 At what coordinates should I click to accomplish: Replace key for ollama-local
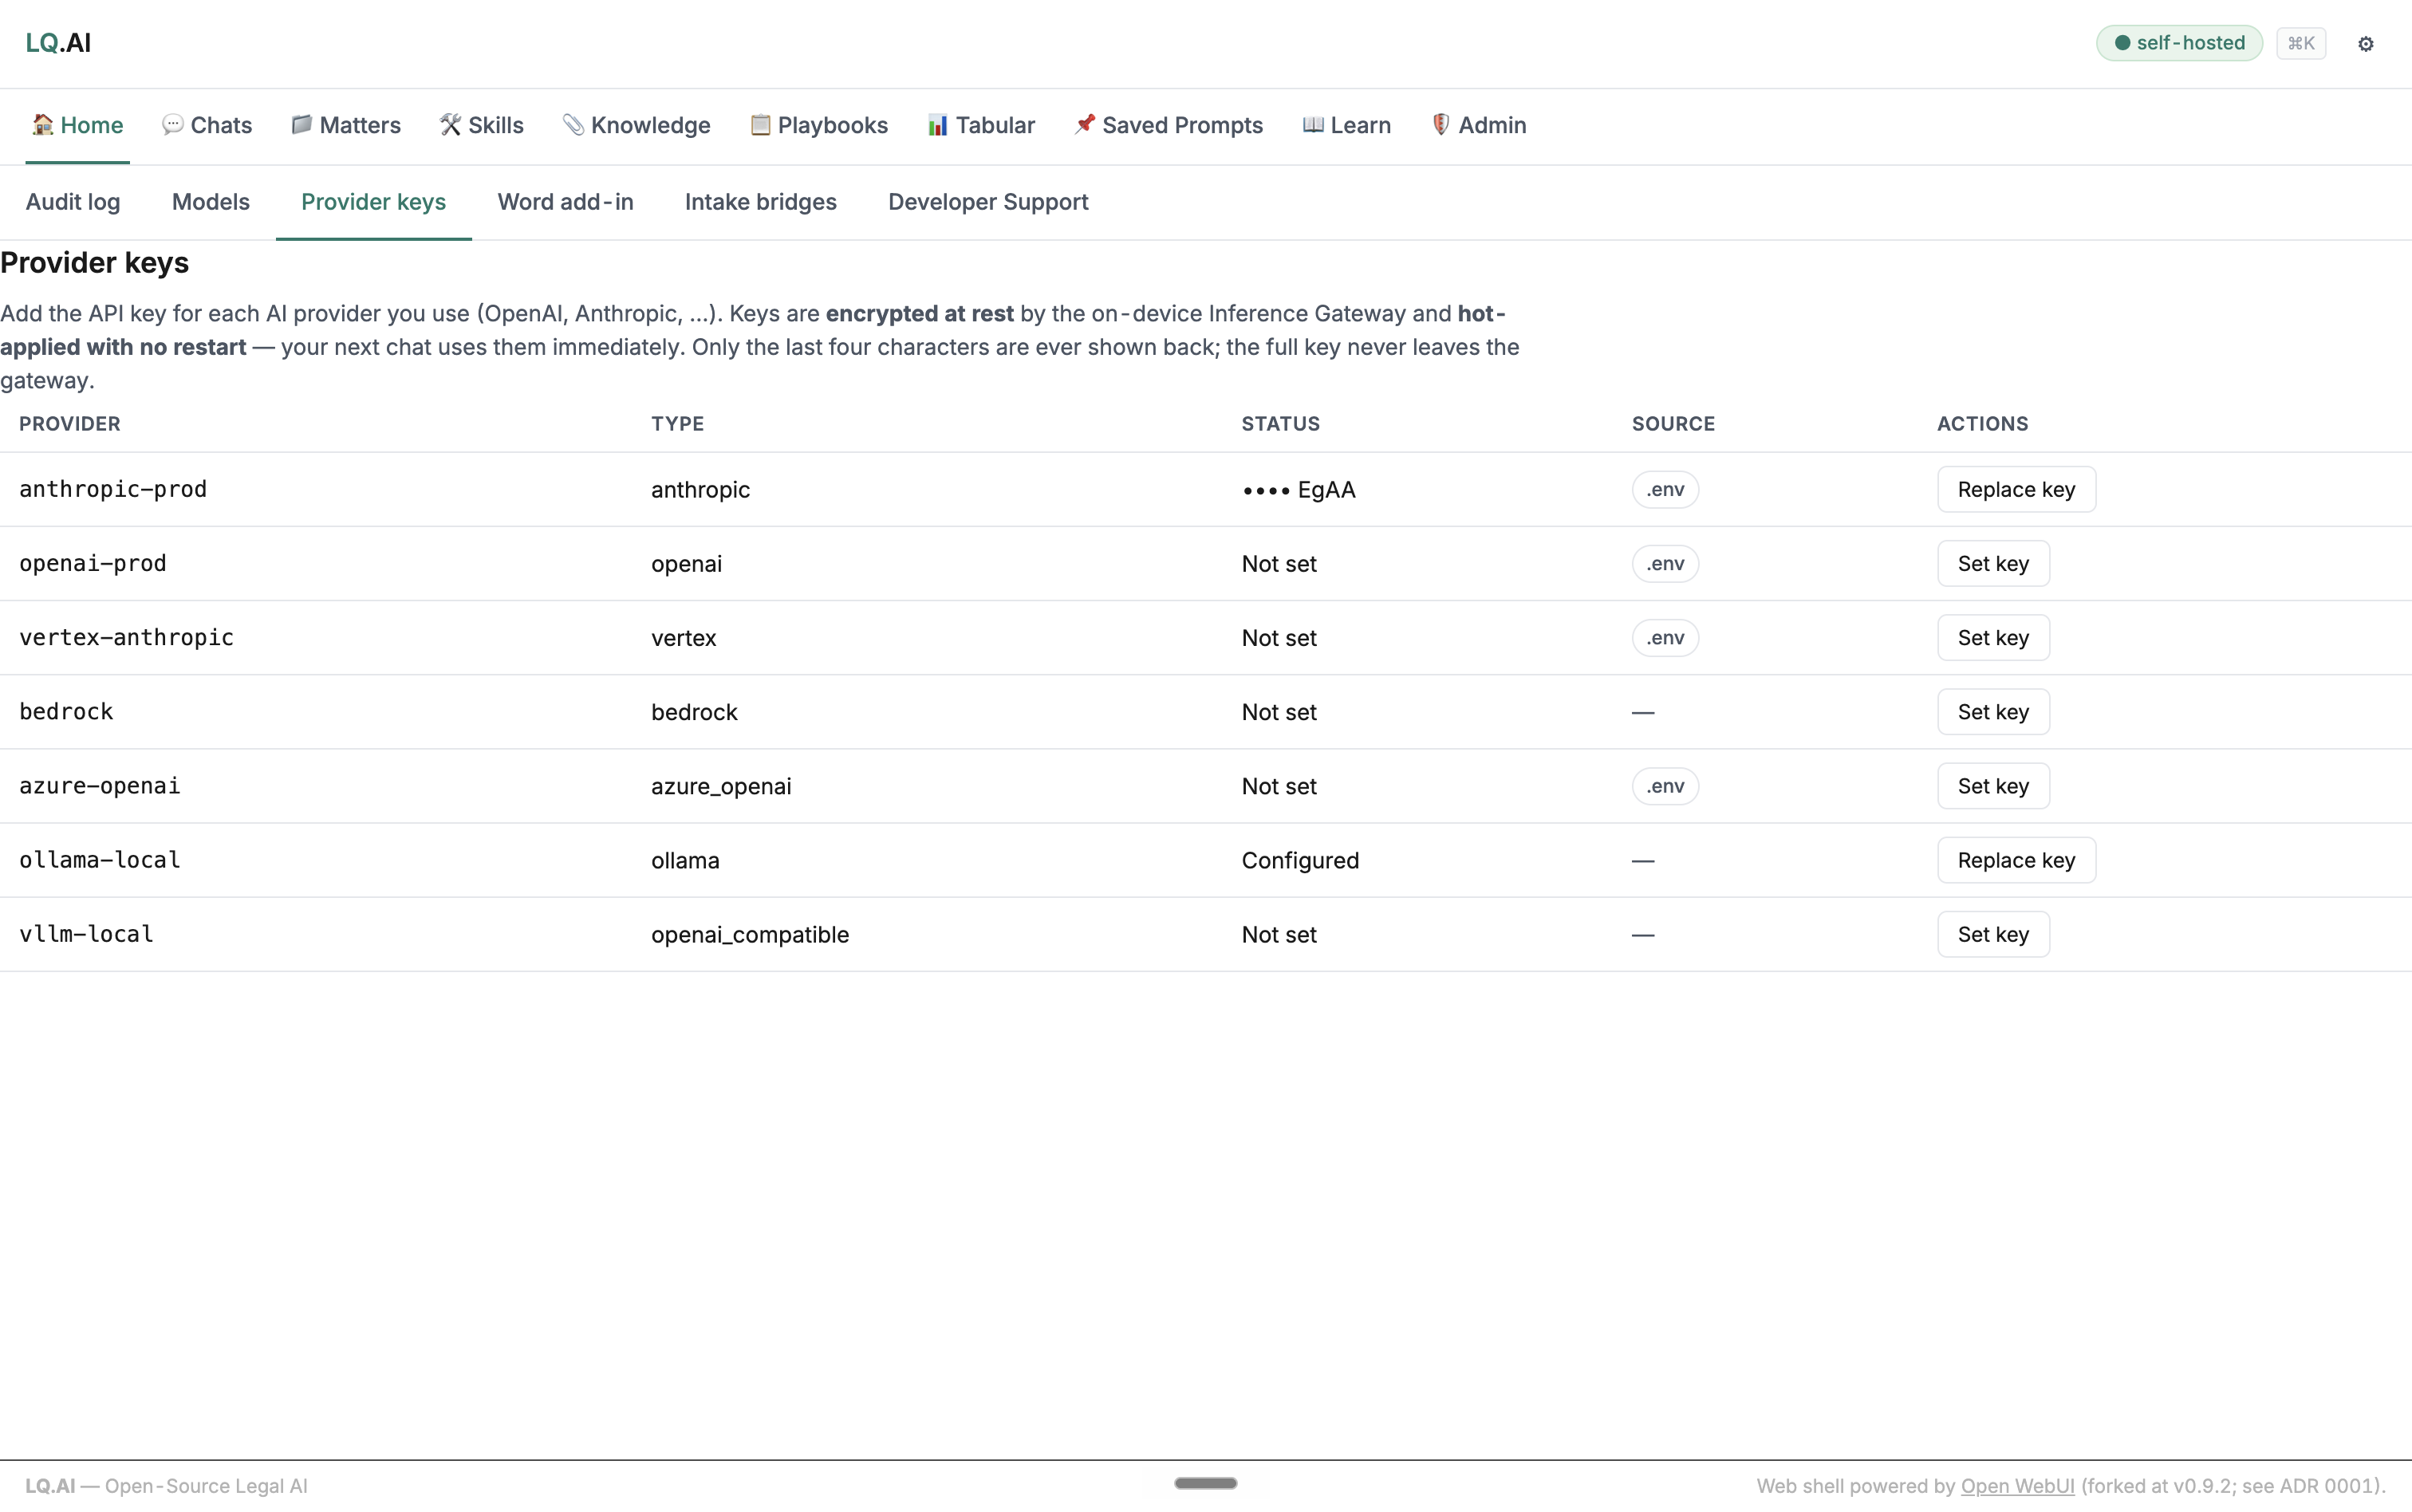[2016, 859]
